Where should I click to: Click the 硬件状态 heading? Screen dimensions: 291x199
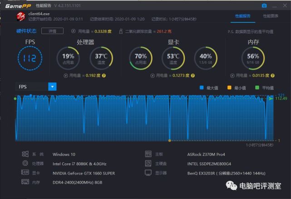(x=26, y=31)
